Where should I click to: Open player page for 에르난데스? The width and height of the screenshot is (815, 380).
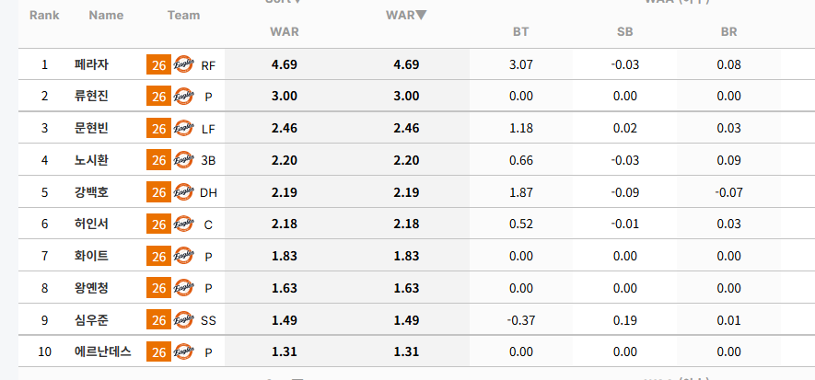pyautogui.click(x=102, y=352)
